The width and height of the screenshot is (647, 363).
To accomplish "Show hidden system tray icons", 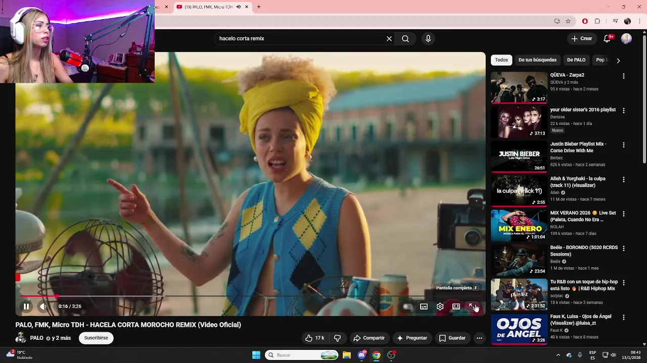I will 558,355.
